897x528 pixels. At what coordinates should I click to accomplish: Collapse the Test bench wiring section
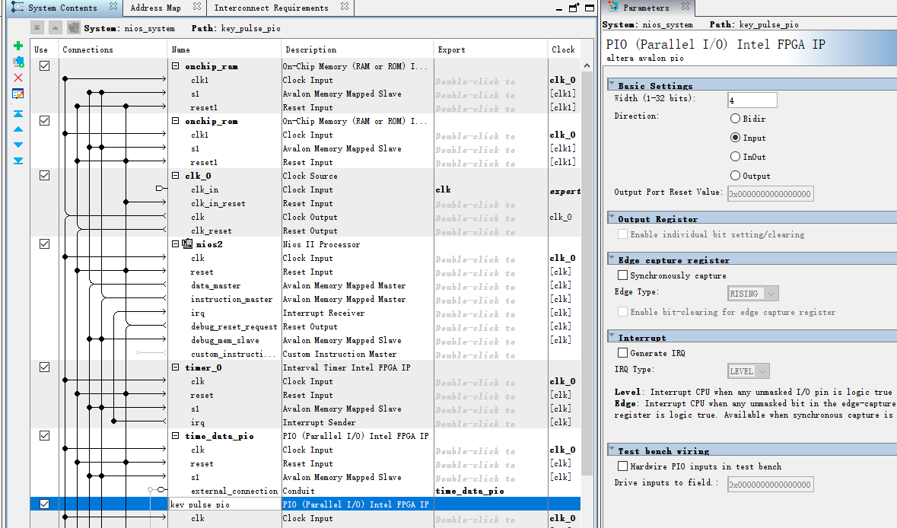(x=612, y=449)
